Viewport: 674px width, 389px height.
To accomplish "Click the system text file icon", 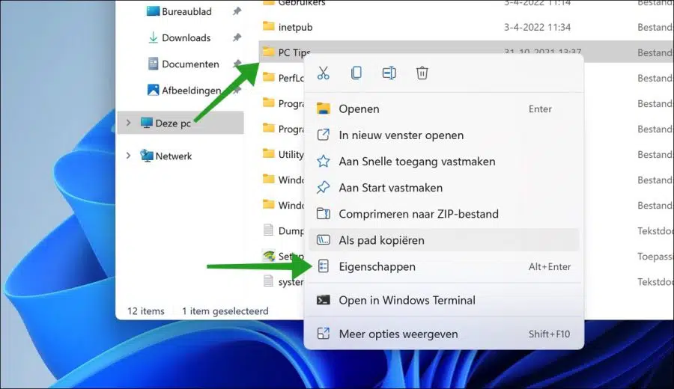I will tap(268, 281).
